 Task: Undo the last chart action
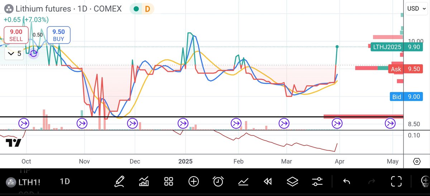coord(347,182)
